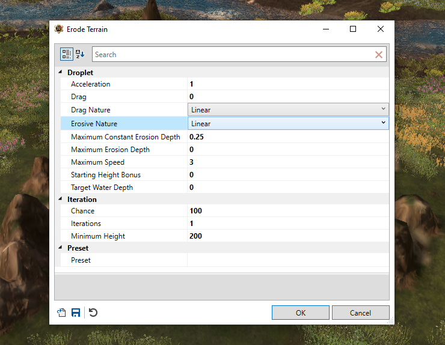Reset values with the undo arrow icon

pyautogui.click(x=93, y=313)
